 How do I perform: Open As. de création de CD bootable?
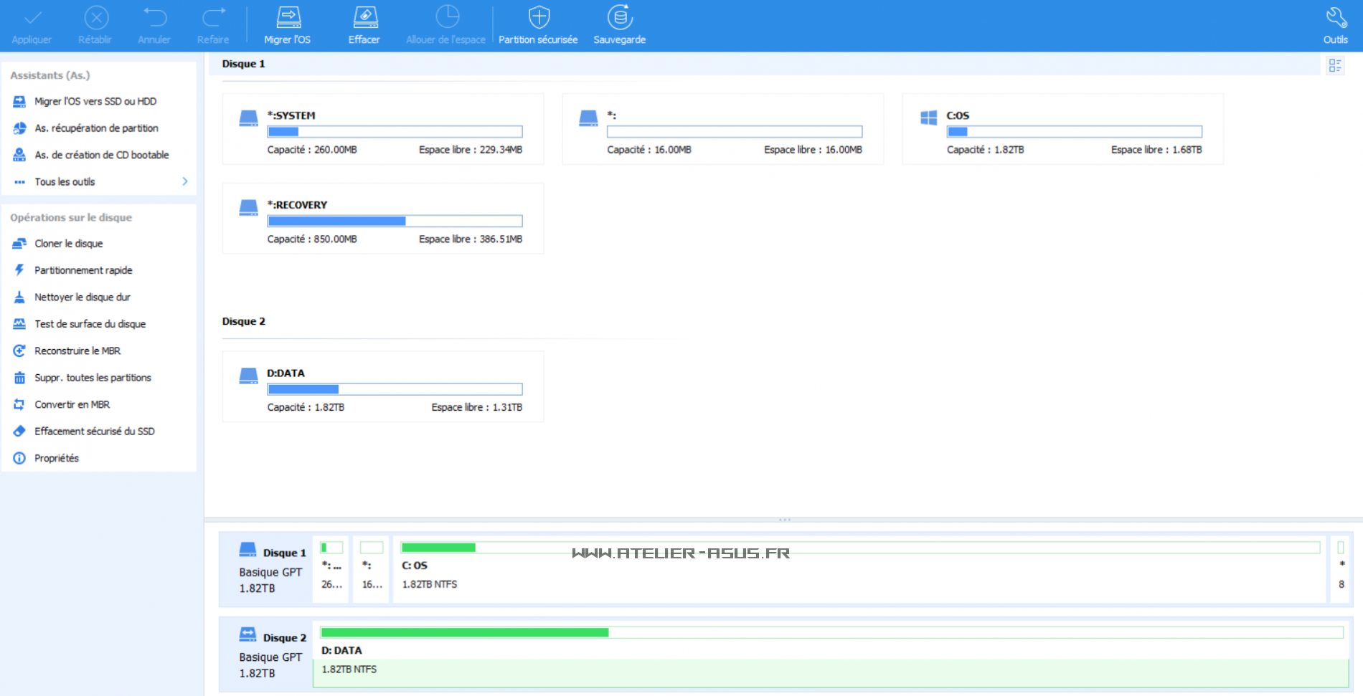[x=102, y=155]
